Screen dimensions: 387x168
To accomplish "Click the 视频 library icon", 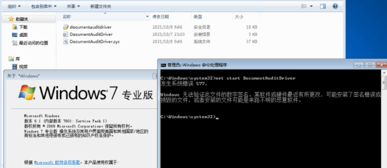I will [x=15, y=66].
